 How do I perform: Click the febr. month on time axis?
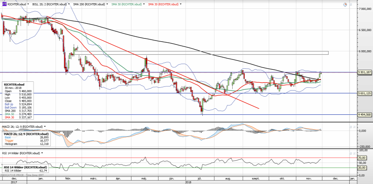click(69, 178)
